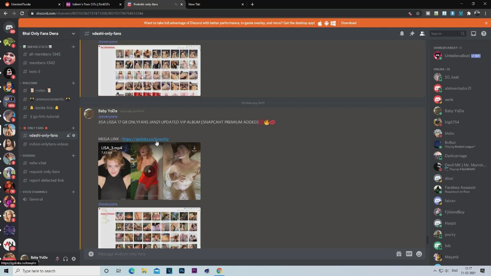This screenshot has width=491, height=276.
Task: Open the pinned messages icon
Action: [412, 34]
